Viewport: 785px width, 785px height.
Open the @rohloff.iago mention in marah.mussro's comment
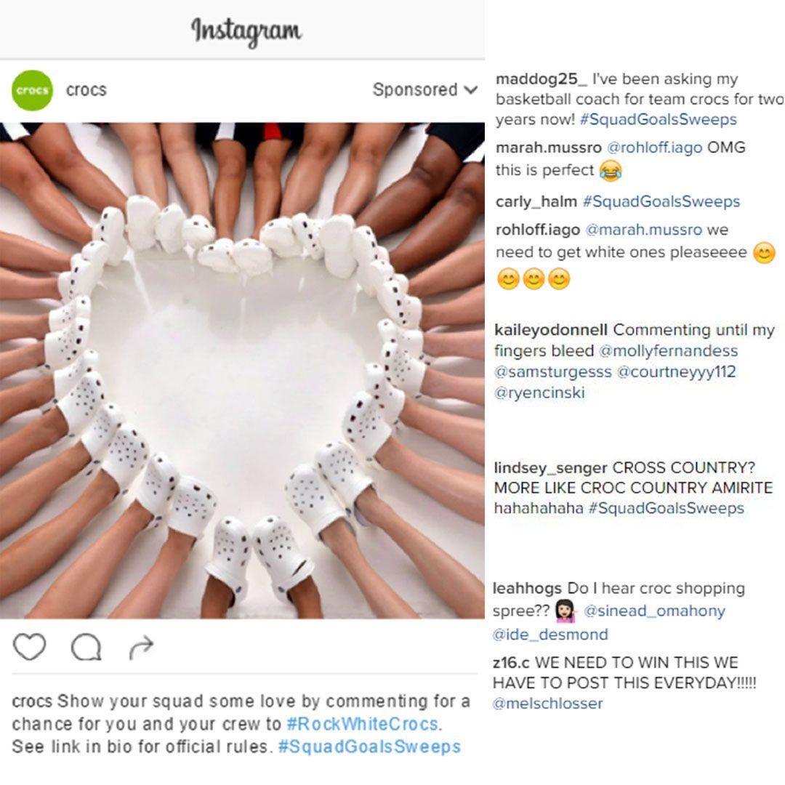(655, 148)
